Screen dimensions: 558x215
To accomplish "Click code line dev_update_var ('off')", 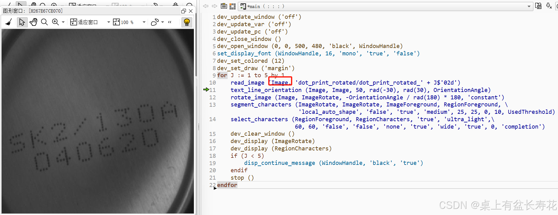I will [x=254, y=24].
